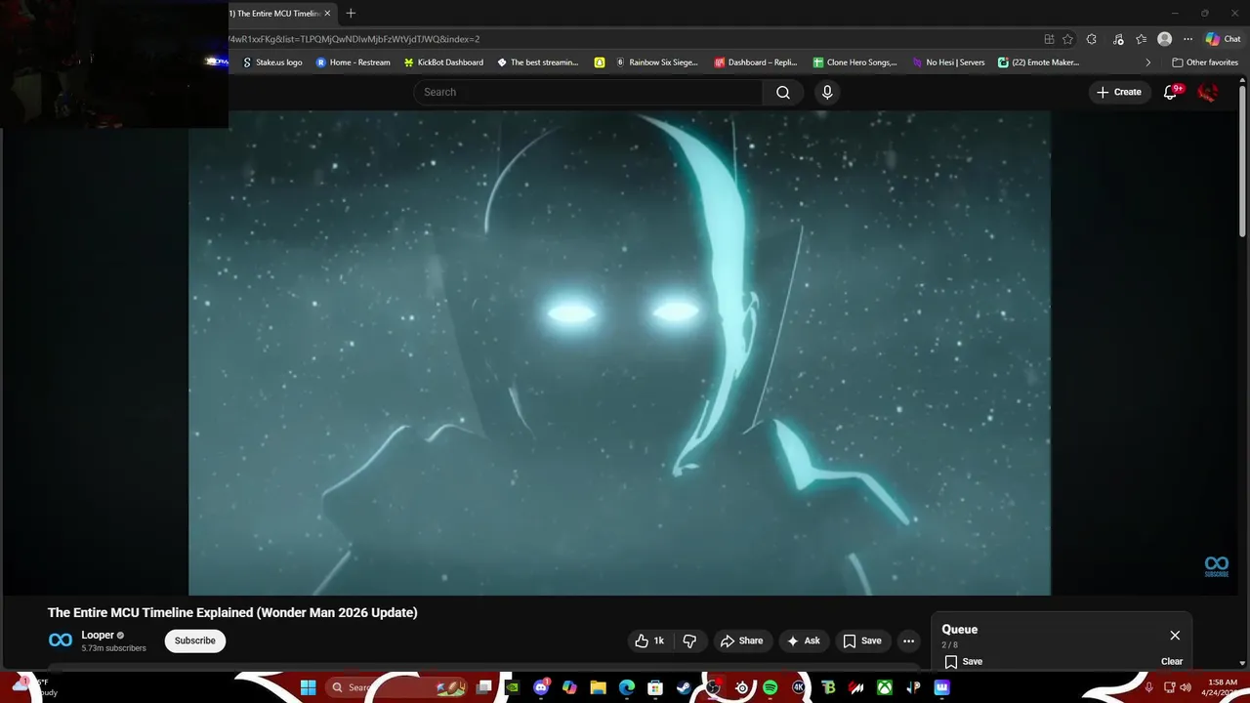Dislike the video with thumbs-down

pyautogui.click(x=689, y=641)
